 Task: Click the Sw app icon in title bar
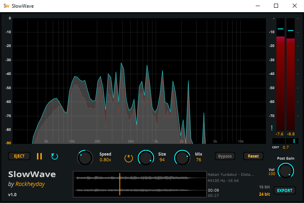[6, 6]
